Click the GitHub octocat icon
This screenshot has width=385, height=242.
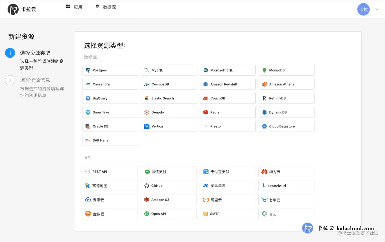tap(147, 186)
